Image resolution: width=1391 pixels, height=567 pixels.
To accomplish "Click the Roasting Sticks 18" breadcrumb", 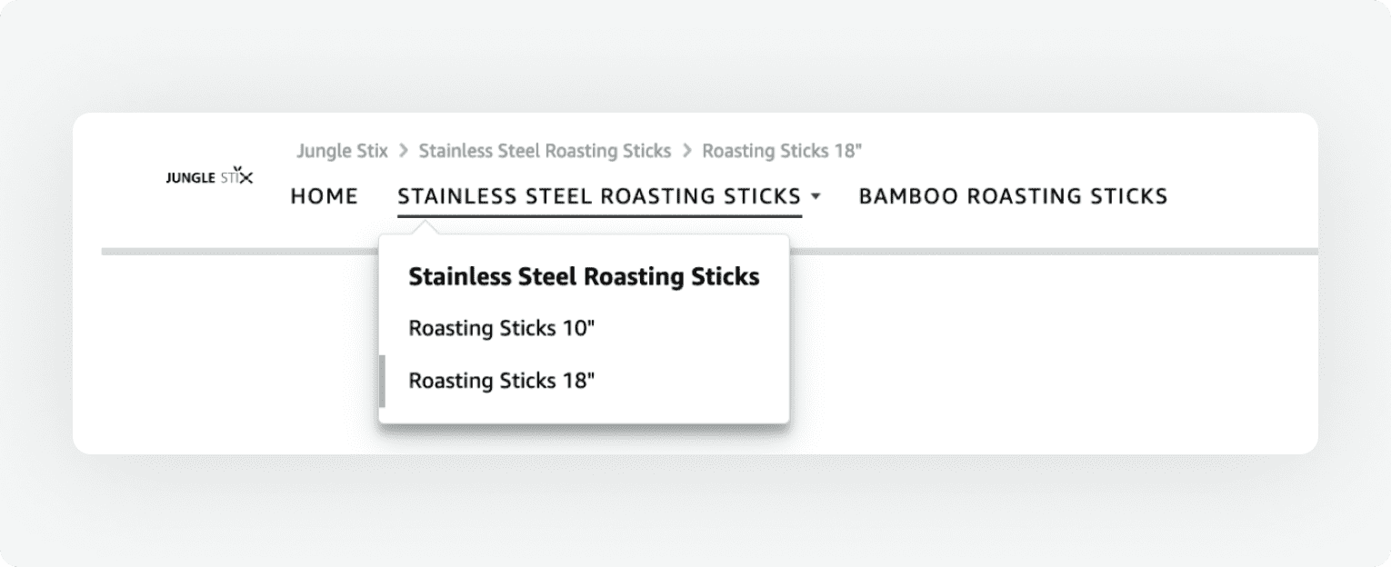I will pos(782,151).
